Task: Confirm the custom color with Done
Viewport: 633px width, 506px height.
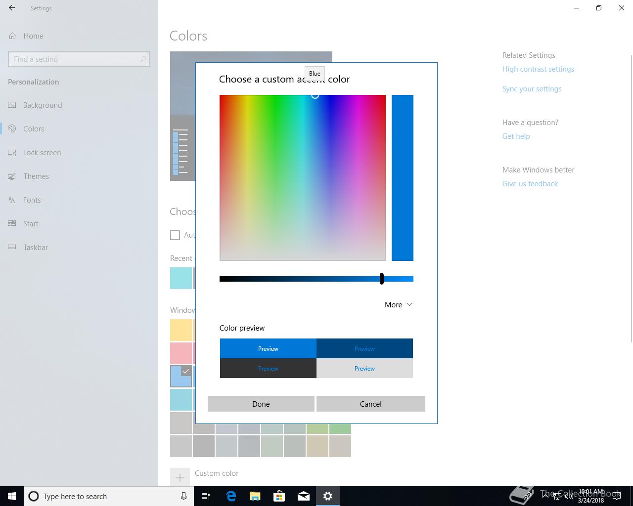Action: point(261,404)
